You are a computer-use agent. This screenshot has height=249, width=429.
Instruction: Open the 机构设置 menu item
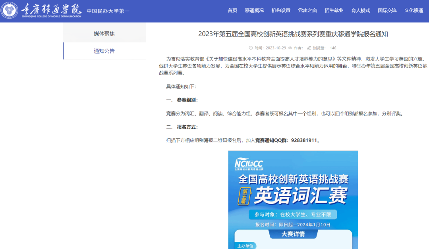pyautogui.click(x=281, y=10)
